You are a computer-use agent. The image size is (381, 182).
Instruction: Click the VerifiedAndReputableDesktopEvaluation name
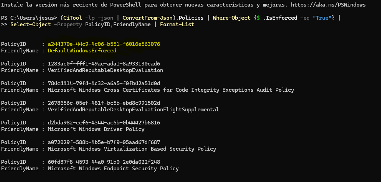click(x=105, y=70)
